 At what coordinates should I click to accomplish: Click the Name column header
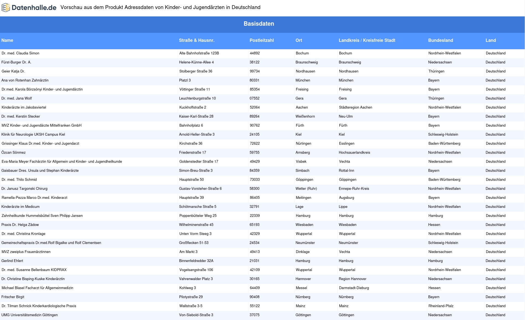(x=7, y=40)
